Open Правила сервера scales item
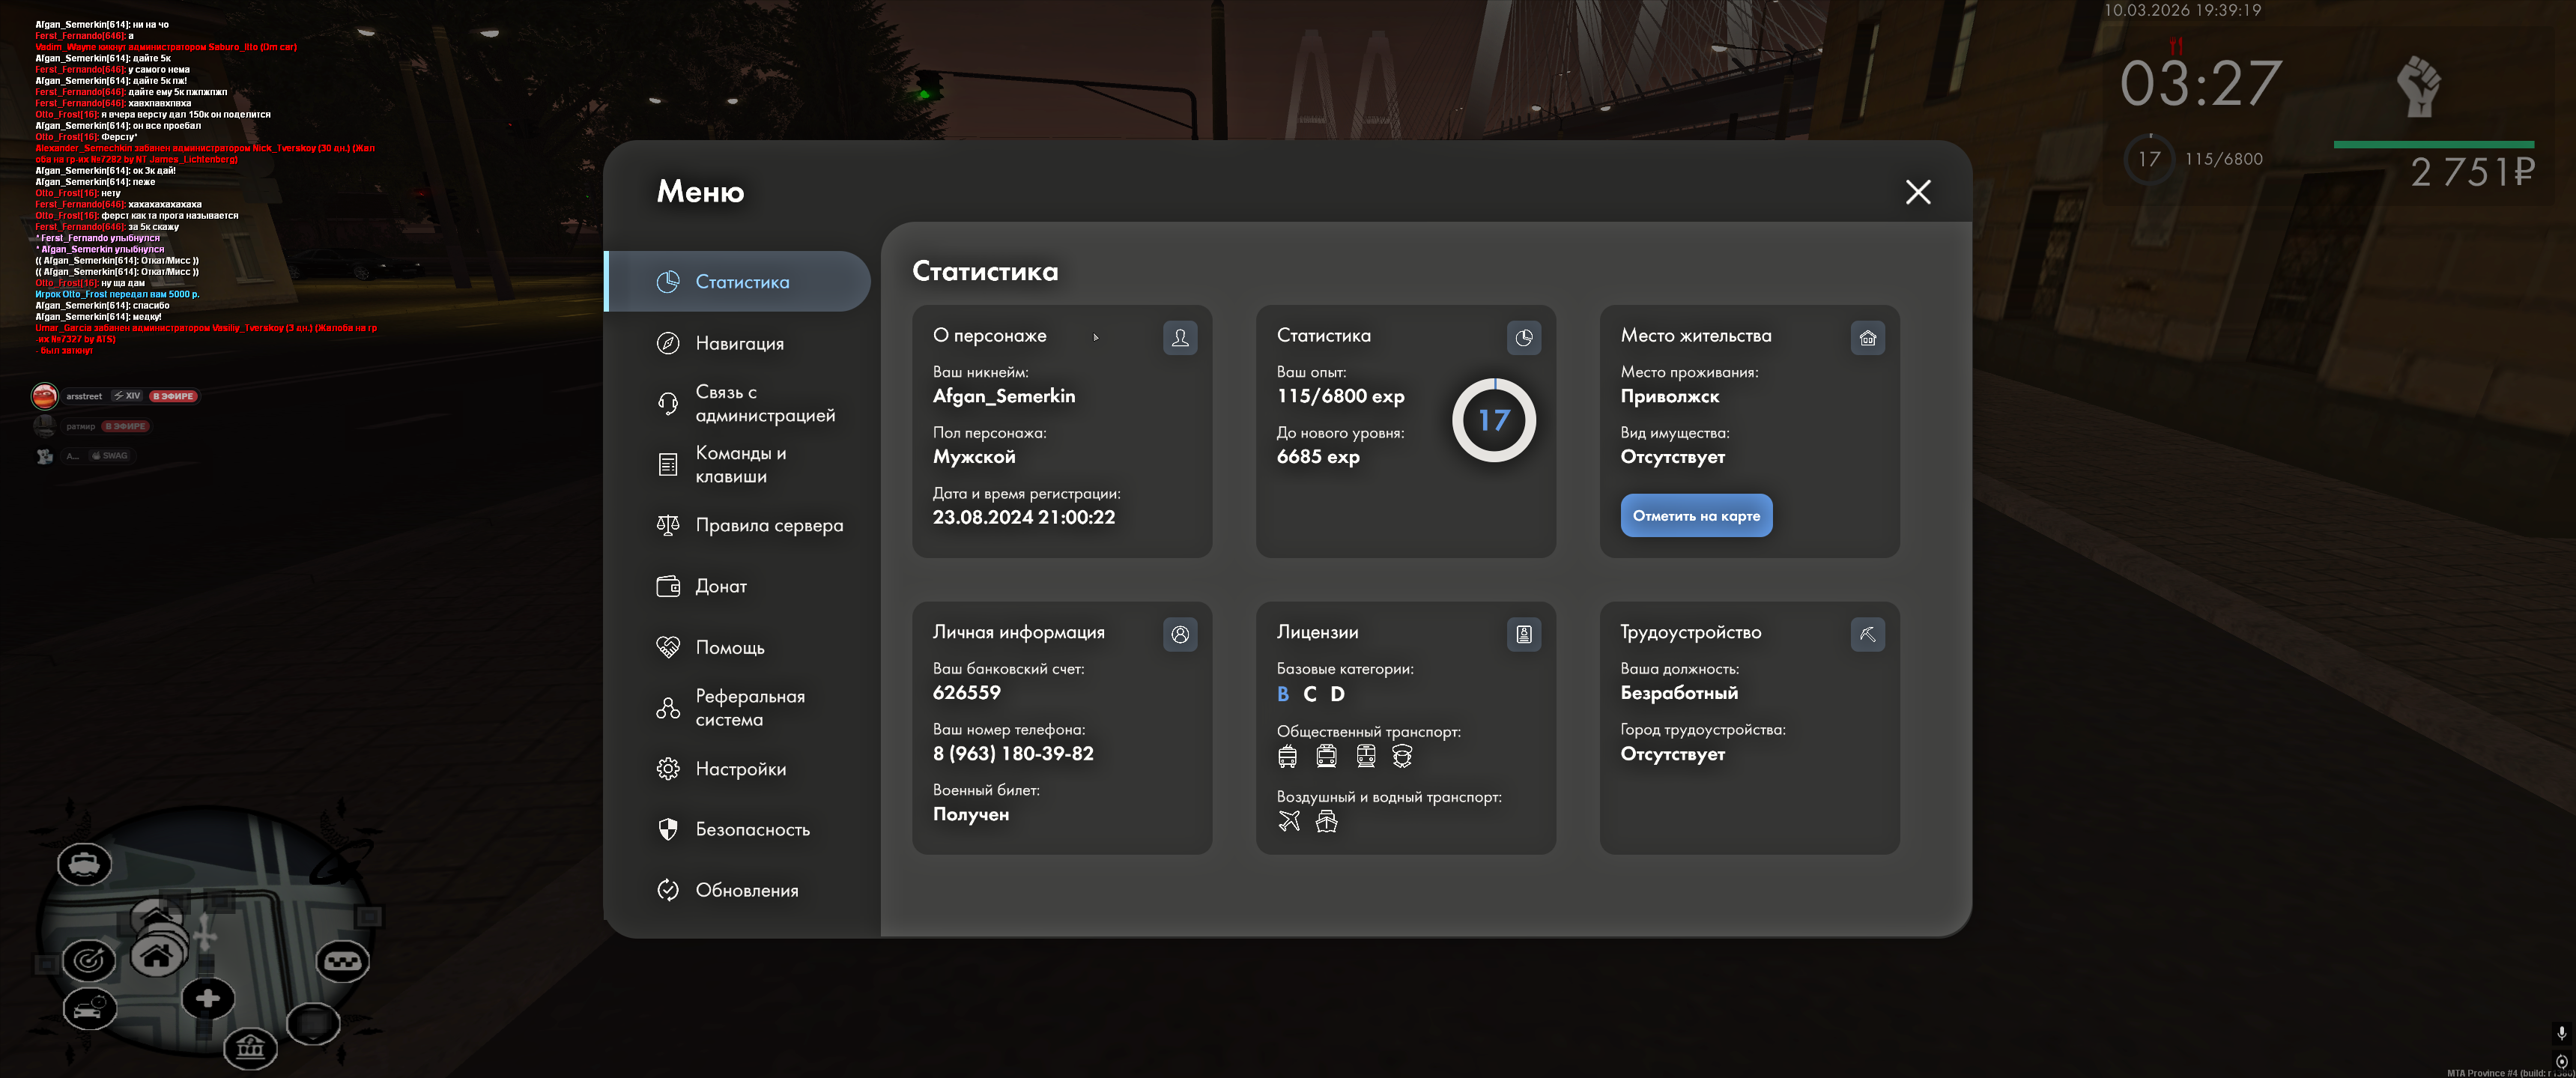Screen dimensions: 2576x1078 pyautogui.click(x=768, y=525)
